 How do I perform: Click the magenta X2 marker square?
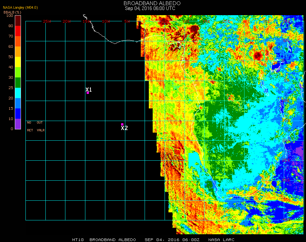122,124
